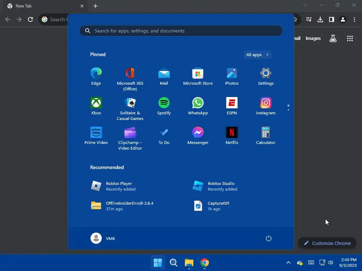362x271 pixels.
Task: Open the Edge pinned app
Action: point(96,77)
